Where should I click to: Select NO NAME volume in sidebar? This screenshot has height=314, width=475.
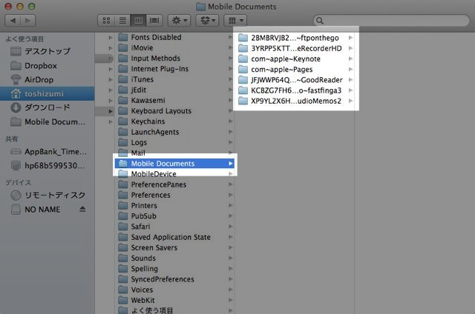click(42, 210)
